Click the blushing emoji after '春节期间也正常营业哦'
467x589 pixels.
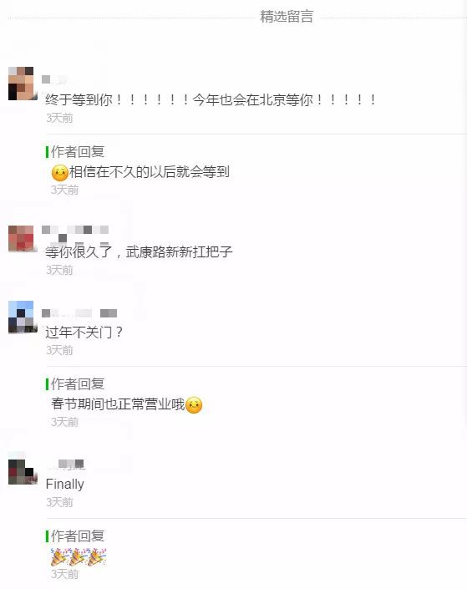pyautogui.click(x=194, y=405)
